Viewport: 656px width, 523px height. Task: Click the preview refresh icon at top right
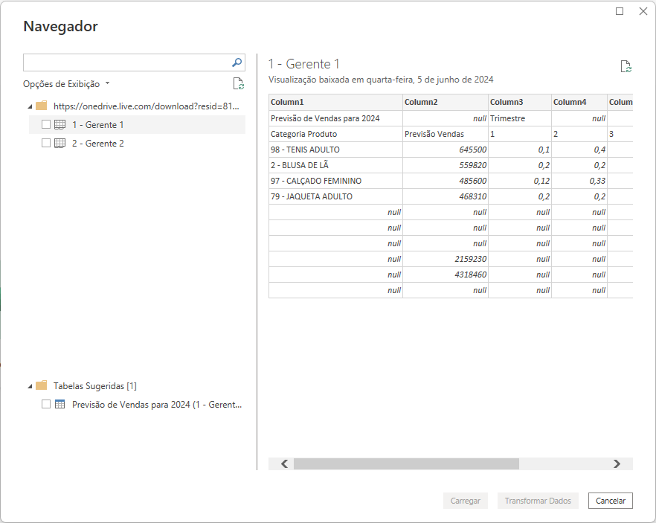pos(626,66)
